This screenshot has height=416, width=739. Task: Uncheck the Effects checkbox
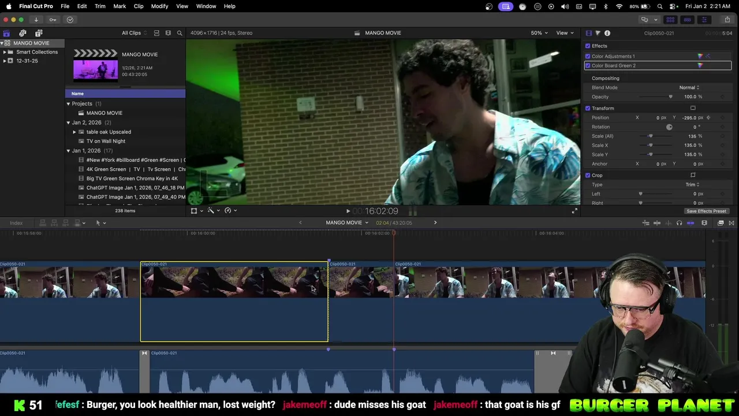coord(588,46)
